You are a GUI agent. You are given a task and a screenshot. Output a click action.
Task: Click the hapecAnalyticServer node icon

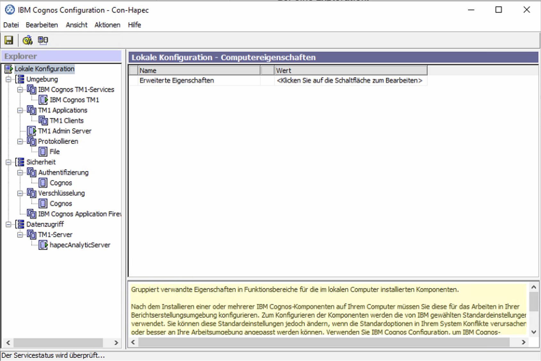coord(43,245)
